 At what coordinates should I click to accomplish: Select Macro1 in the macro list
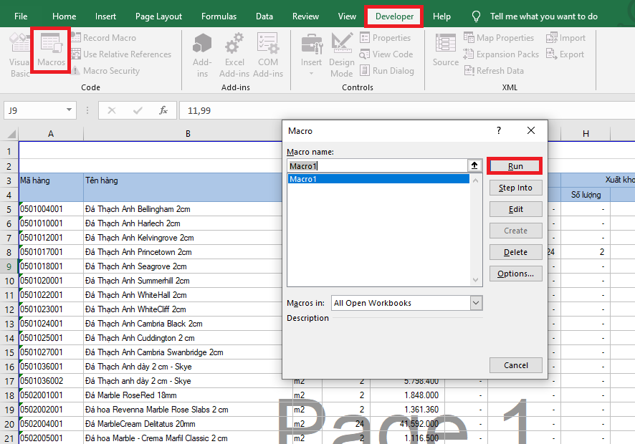tap(378, 179)
